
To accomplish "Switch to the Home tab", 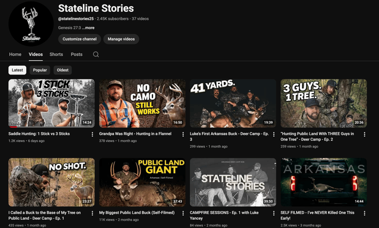I will click(15, 54).
